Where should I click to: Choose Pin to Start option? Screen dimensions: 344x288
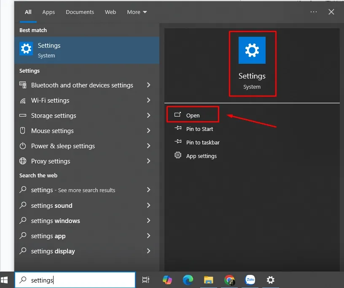coord(199,129)
